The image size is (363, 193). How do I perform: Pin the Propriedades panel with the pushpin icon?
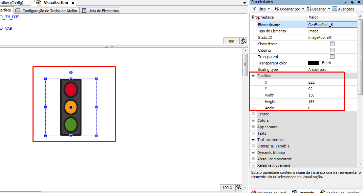tap(352, 2)
